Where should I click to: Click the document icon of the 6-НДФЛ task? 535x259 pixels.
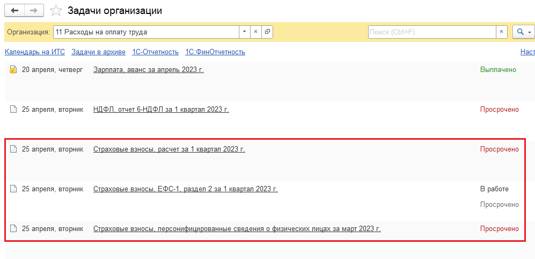(x=13, y=109)
